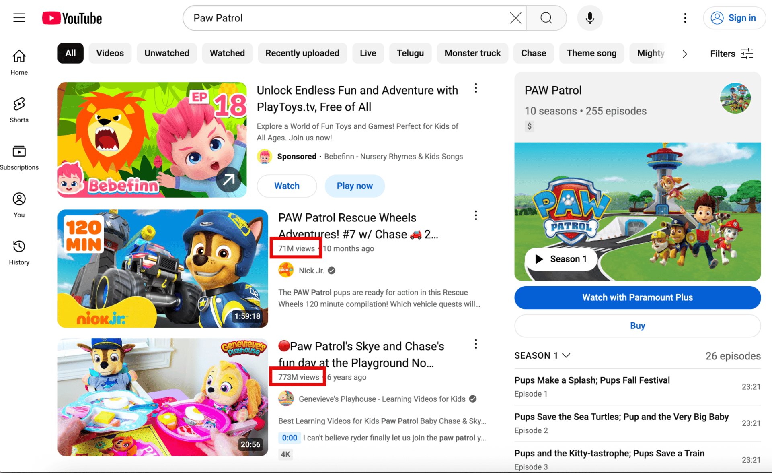Open the You page in sidebar
The height and width of the screenshot is (473, 772).
click(19, 205)
